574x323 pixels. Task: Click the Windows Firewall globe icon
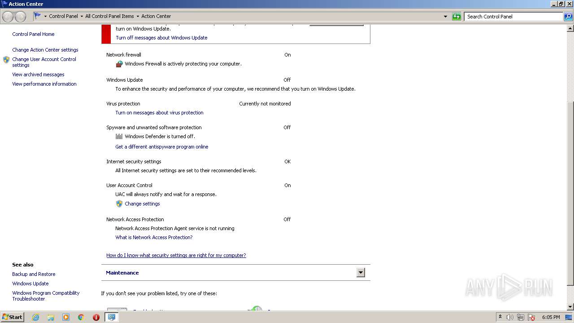(119, 64)
